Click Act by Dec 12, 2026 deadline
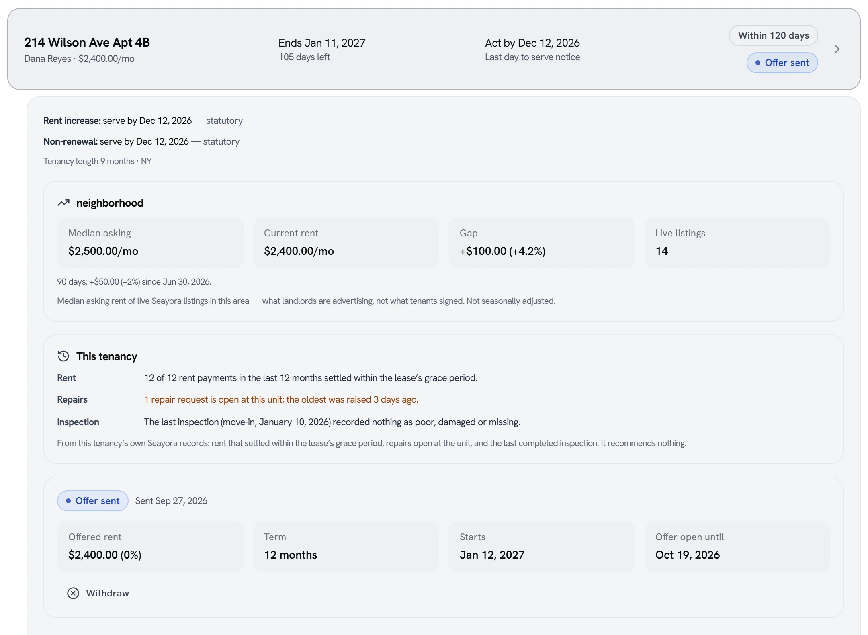Viewport: 868px width, 635px height. click(x=532, y=43)
